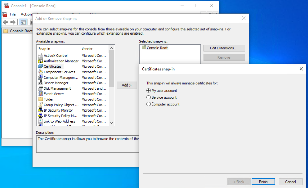Image resolution: width=308 pixels, height=188 pixels.
Task: Choose the Event Viewer snap-in icon
Action: click(x=40, y=94)
